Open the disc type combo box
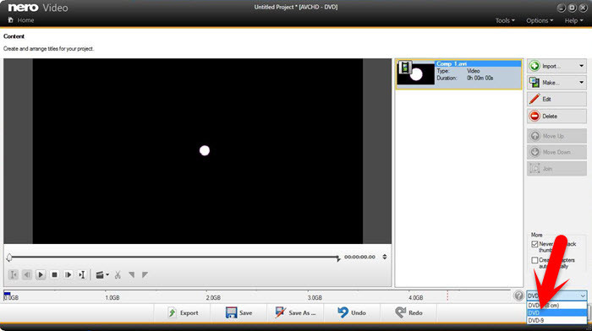The image size is (592, 331). (x=556, y=296)
